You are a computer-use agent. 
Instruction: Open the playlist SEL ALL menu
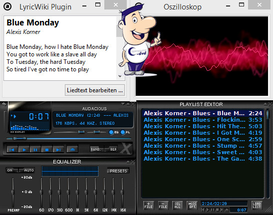pyautogui.click(x=177, y=206)
